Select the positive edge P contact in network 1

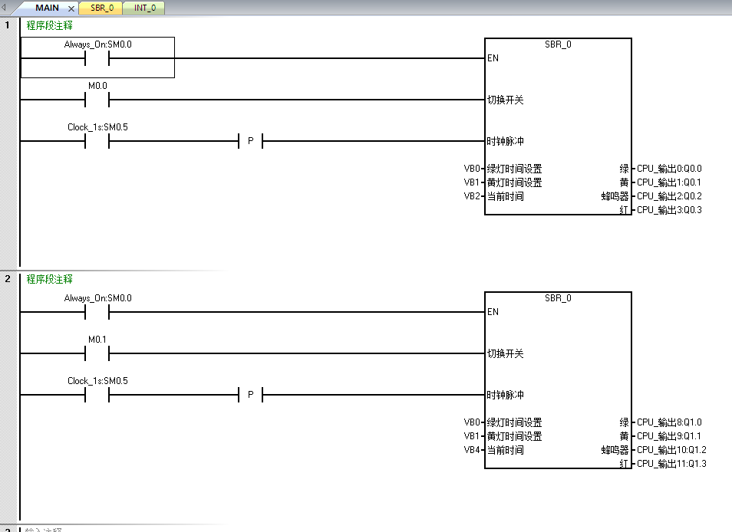point(250,141)
